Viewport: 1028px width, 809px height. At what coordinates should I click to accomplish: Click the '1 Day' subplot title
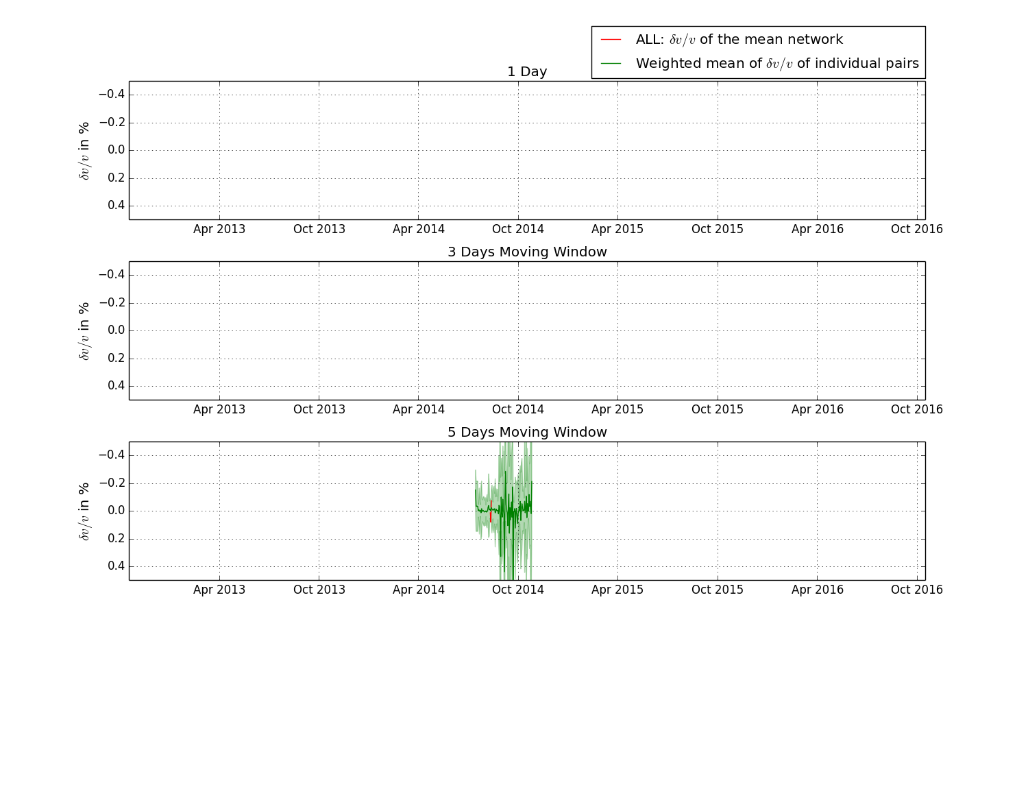click(x=526, y=72)
